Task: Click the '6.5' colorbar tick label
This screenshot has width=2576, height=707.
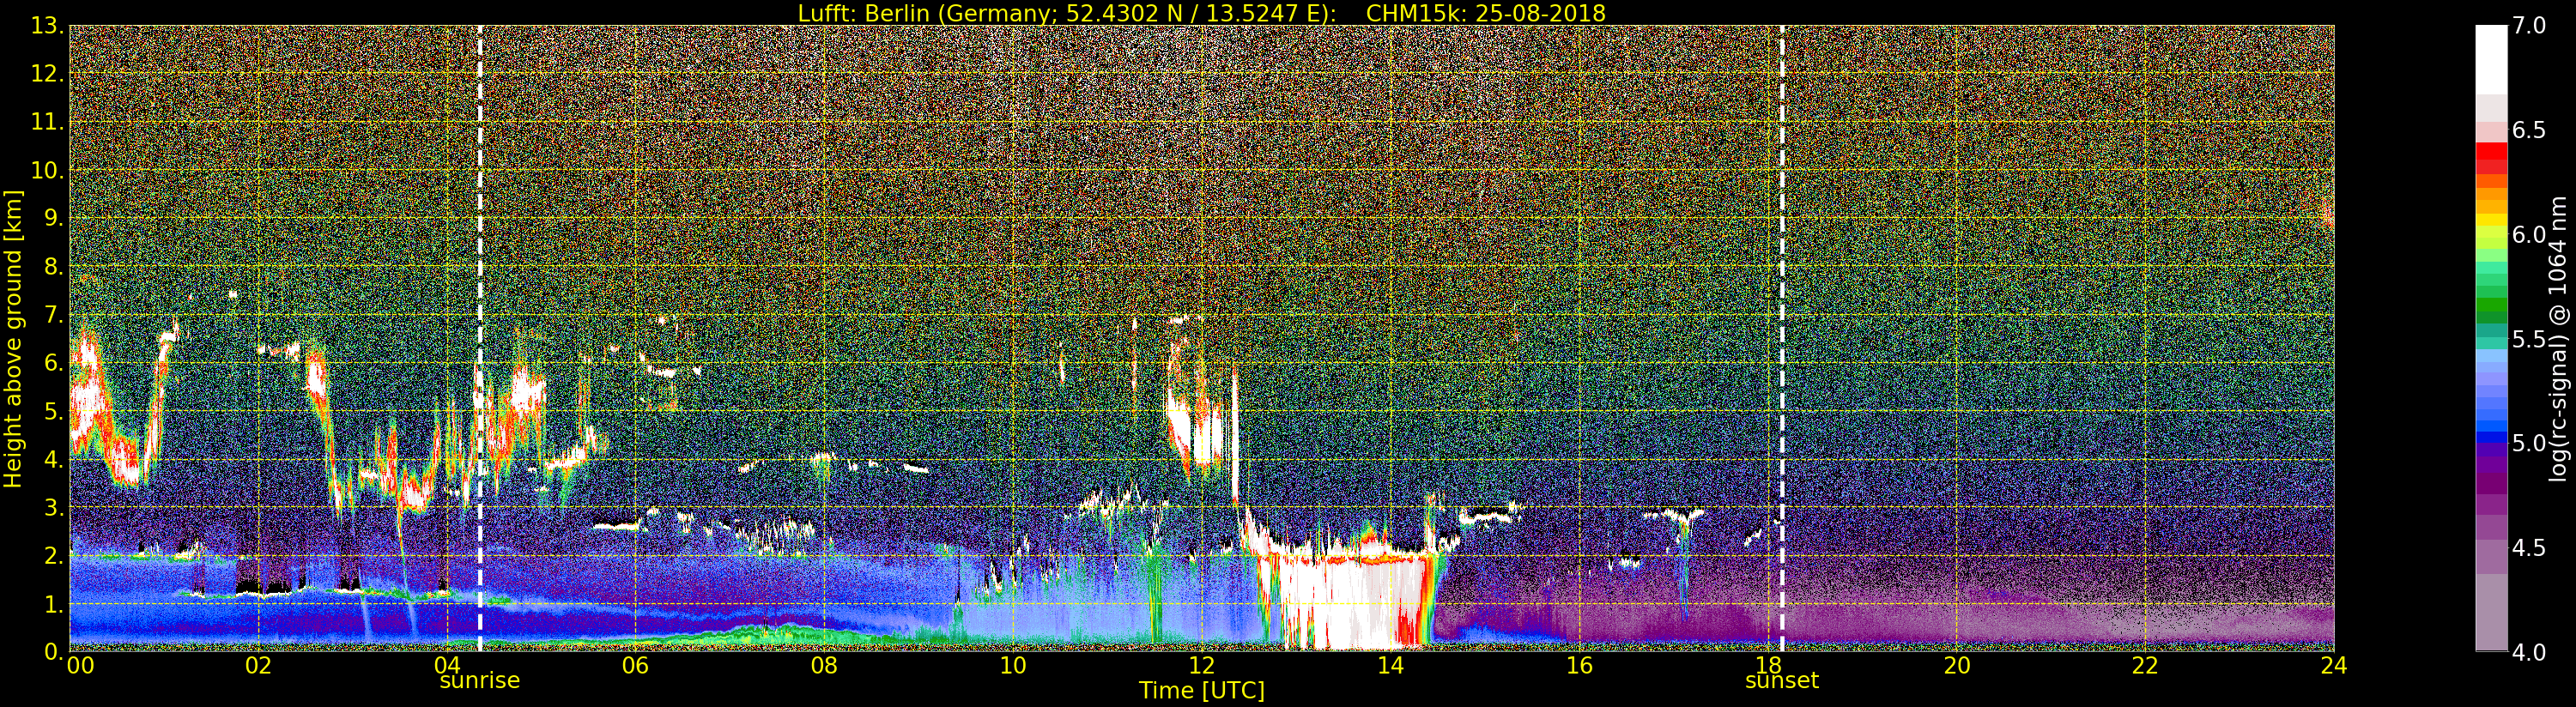Action: click(2529, 130)
